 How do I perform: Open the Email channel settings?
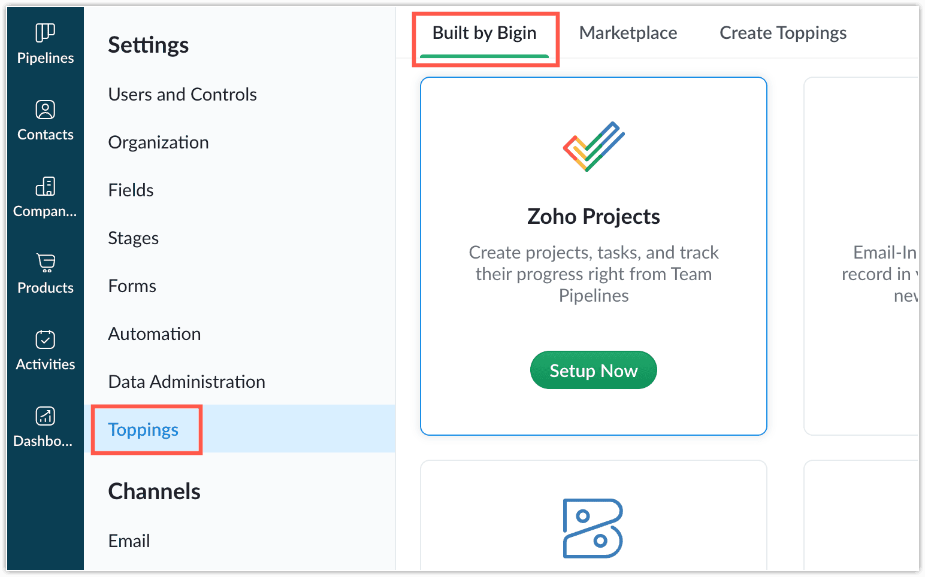click(129, 541)
